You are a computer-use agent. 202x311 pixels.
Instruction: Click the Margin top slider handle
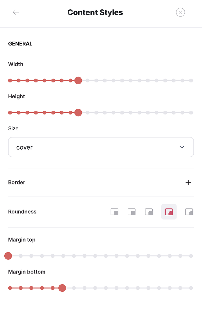tap(8, 256)
